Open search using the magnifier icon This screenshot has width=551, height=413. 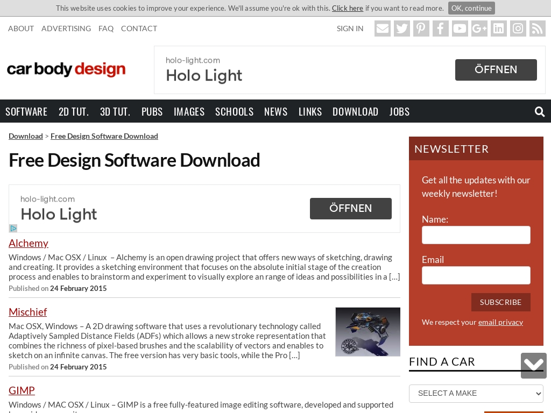pos(540,111)
